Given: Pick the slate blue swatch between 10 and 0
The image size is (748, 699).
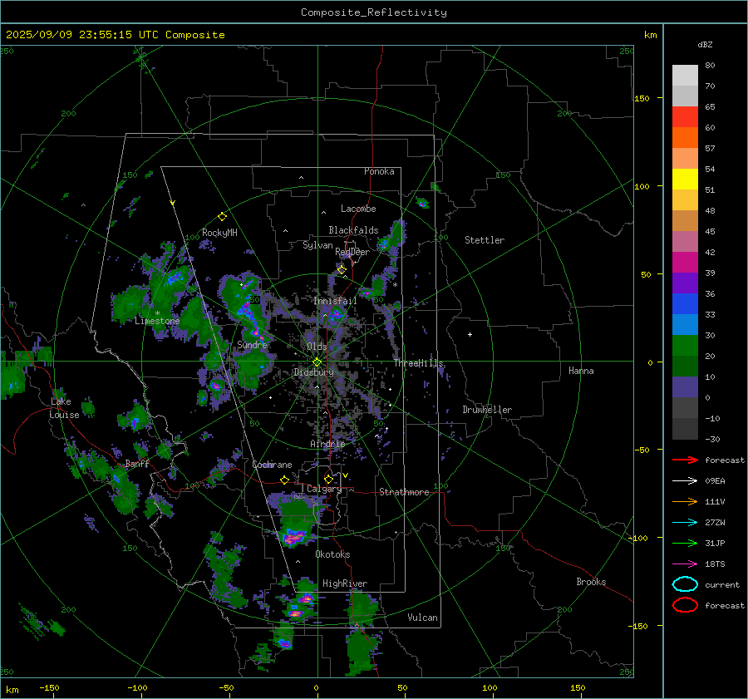Looking at the screenshot, I should point(685,387).
